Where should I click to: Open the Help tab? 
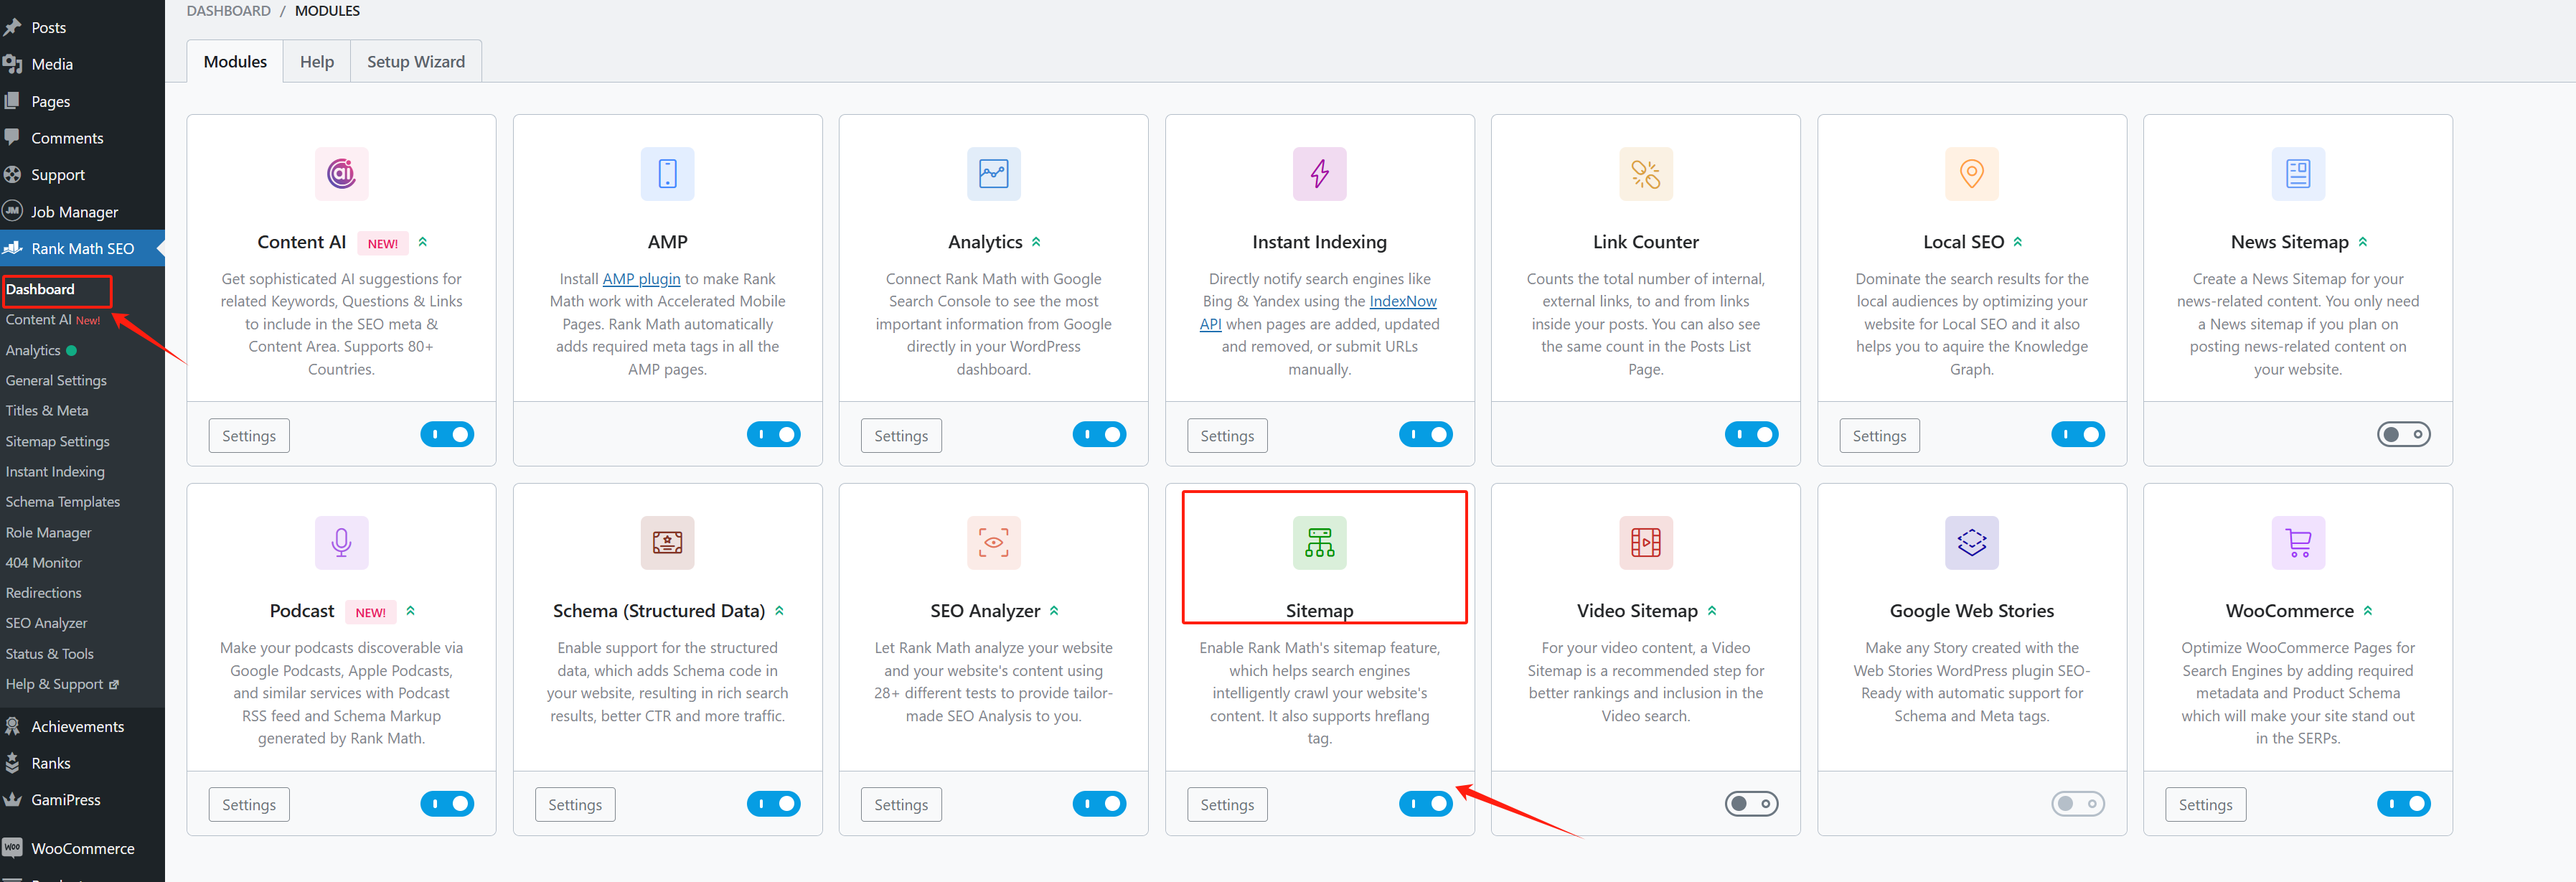pyautogui.click(x=317, y=62)
